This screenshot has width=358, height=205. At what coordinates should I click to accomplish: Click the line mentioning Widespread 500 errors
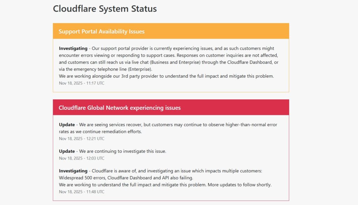126,178
